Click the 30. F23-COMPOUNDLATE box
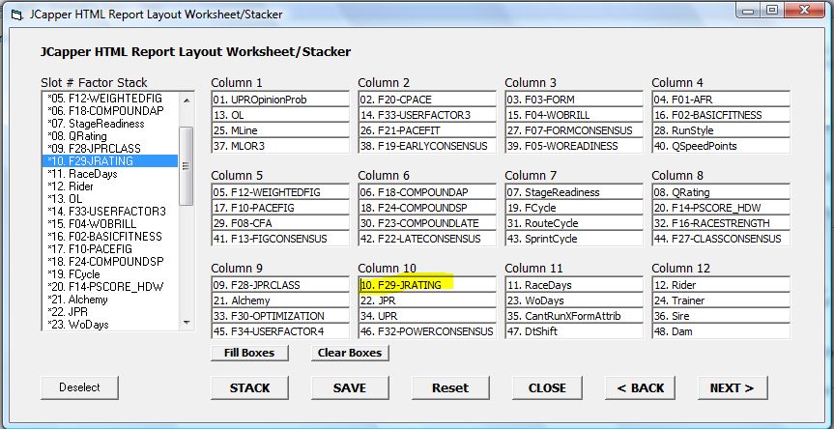Image resolution: width=834 pixels, height=429 pixels. pyautogui.click(x=426, y=223)
